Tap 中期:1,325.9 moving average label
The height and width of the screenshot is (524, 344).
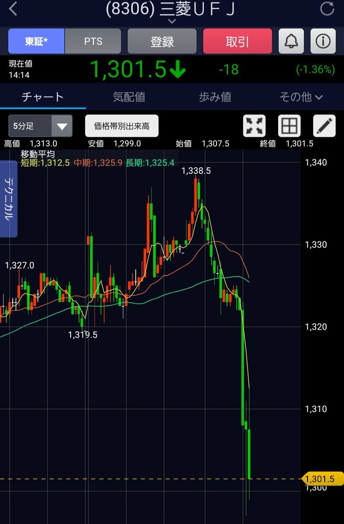[98, 163]
